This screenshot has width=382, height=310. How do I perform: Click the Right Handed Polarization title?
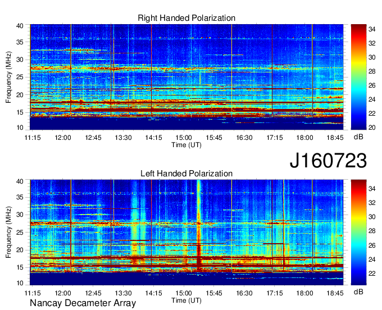pyautogui.click(x=187, y=18)
